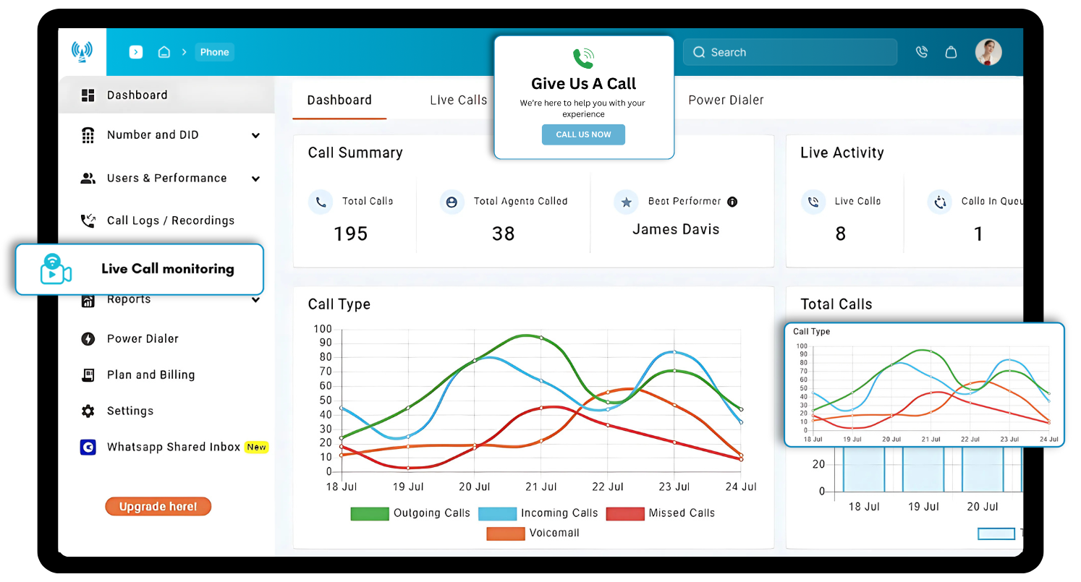Toggle Incoming Calls series in legend

[x=497, y=513]
